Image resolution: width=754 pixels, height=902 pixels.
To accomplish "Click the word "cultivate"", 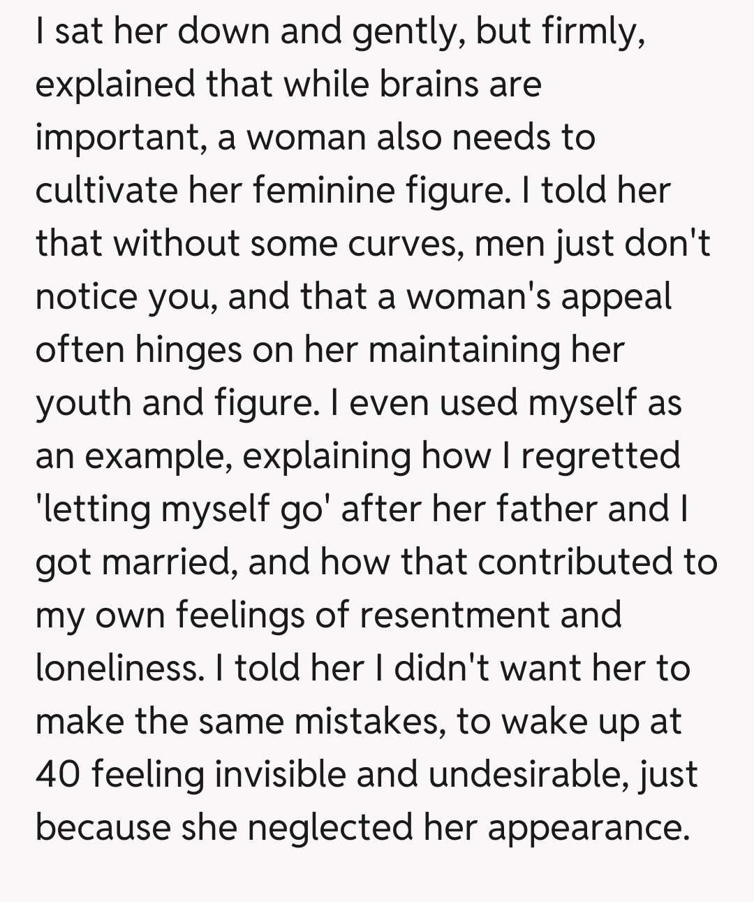I will coord(103,190).
